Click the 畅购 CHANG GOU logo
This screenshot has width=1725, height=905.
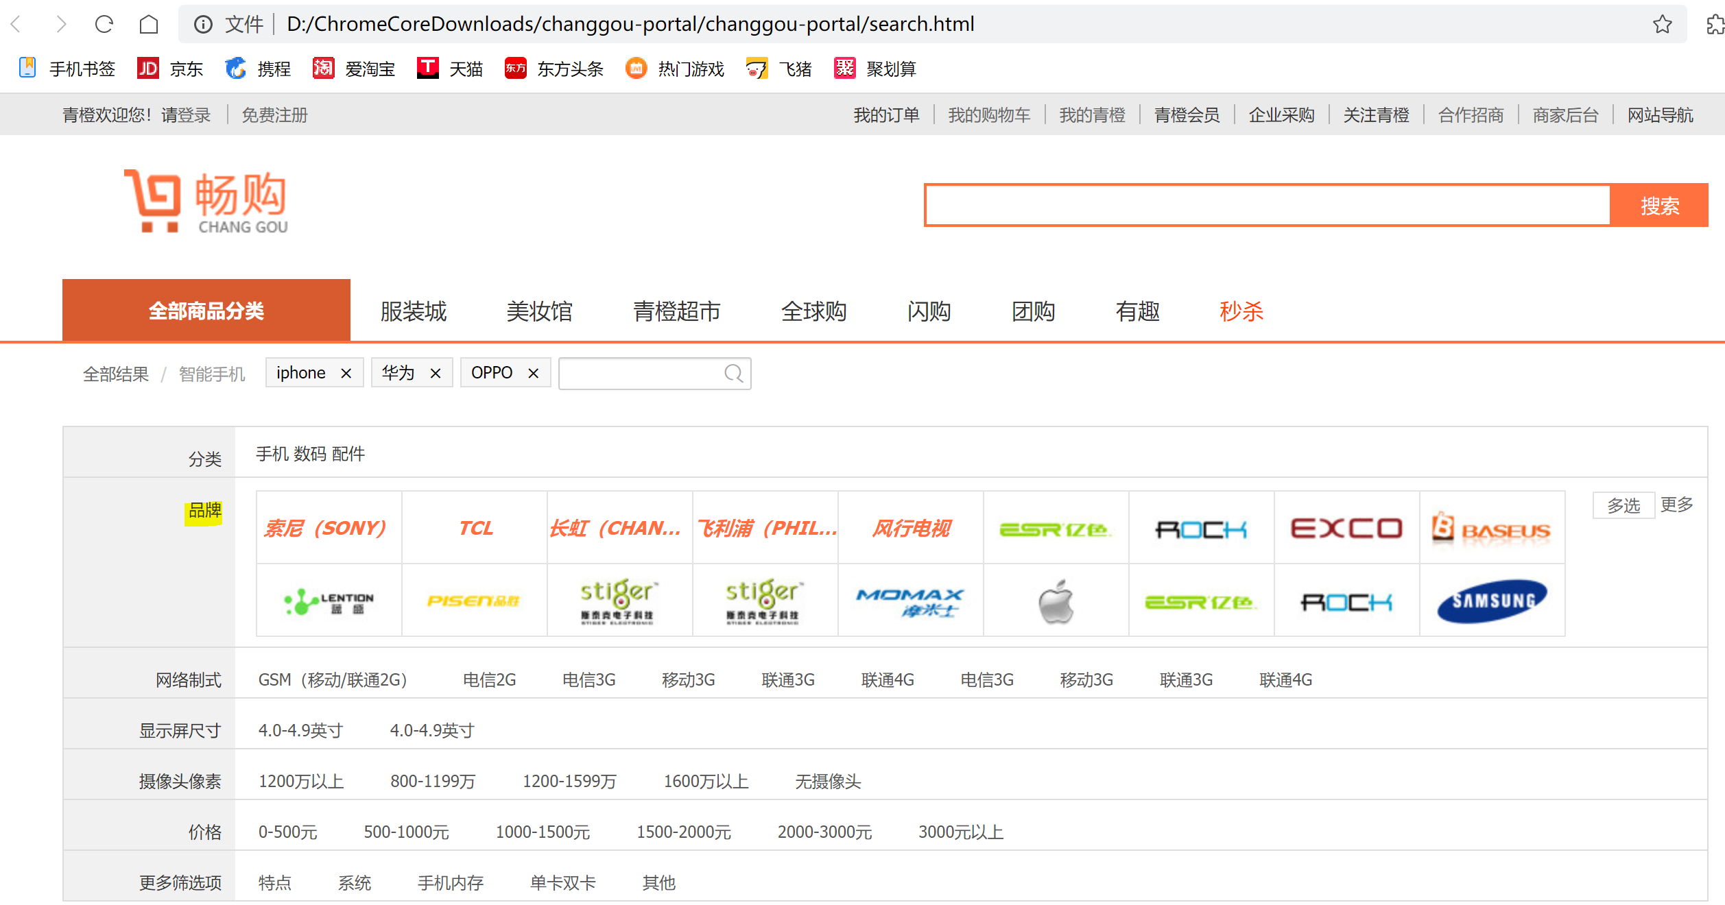pyautogui.click(x=206, y=202)
